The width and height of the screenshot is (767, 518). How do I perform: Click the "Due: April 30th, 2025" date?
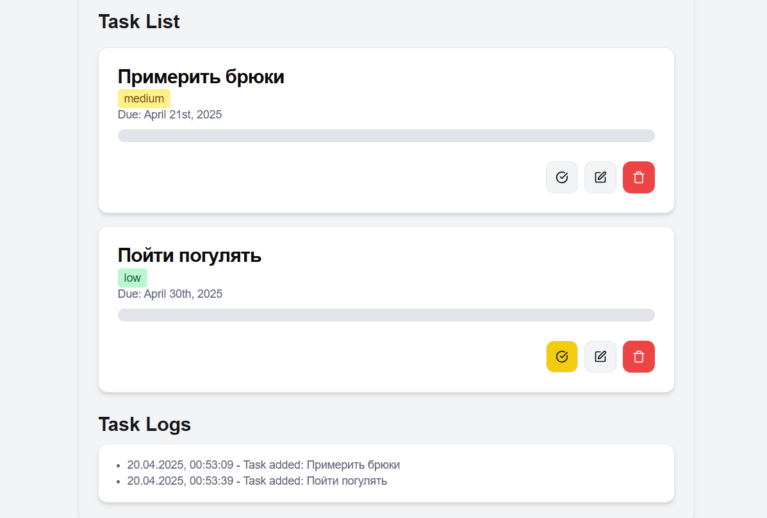(x=170, y=294)
